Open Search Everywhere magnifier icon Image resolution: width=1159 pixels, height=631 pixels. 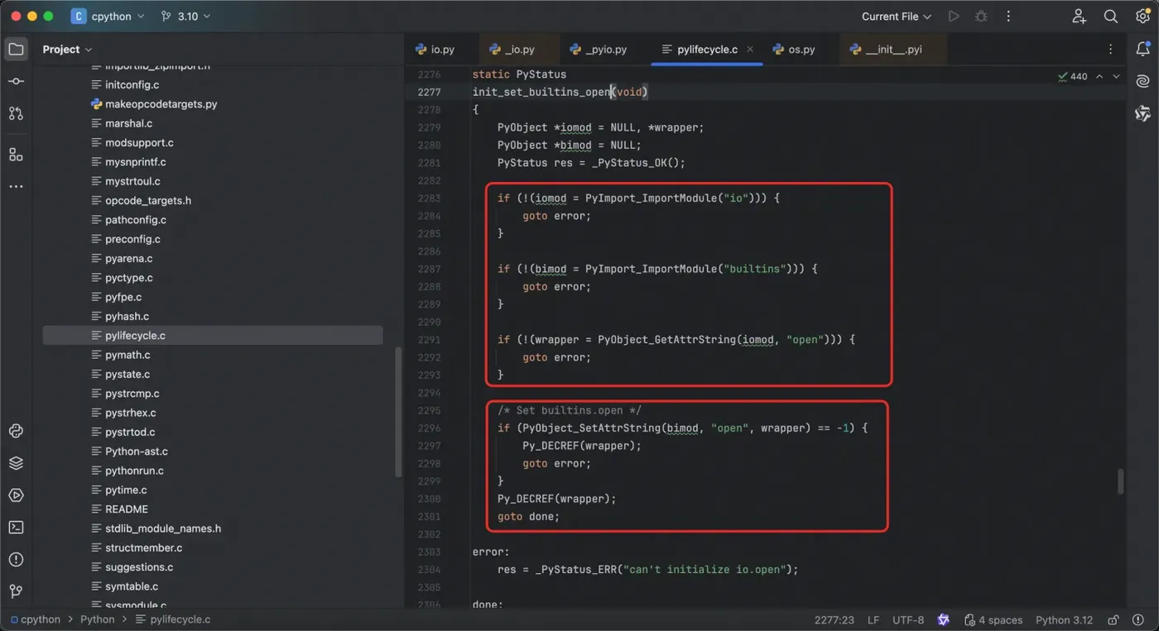1111,17
